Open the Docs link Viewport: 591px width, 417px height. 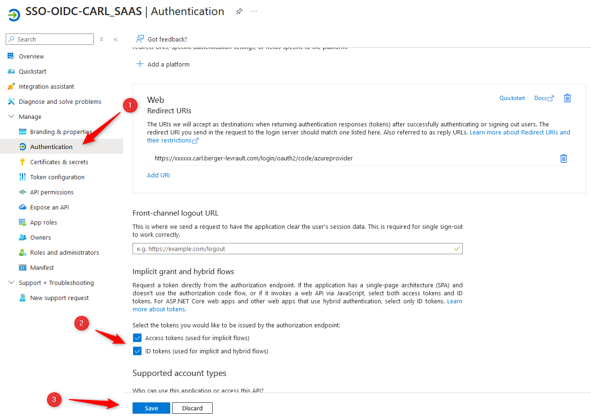[540, 98]
